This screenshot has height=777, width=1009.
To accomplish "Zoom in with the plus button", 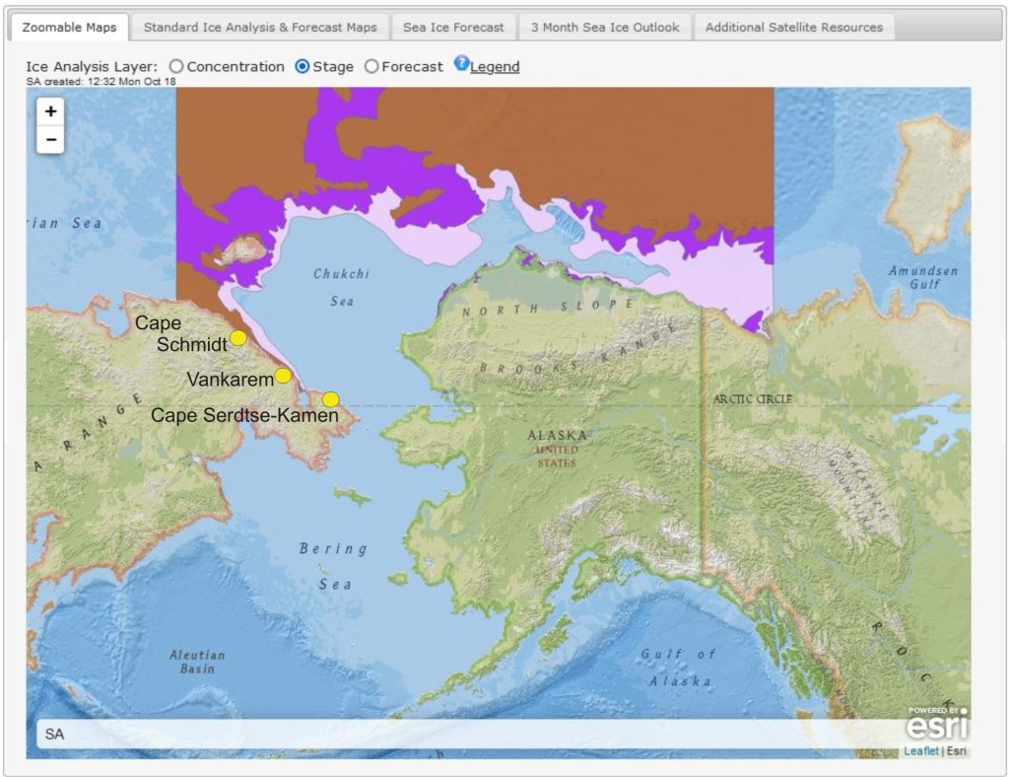I will pos(50,111).
